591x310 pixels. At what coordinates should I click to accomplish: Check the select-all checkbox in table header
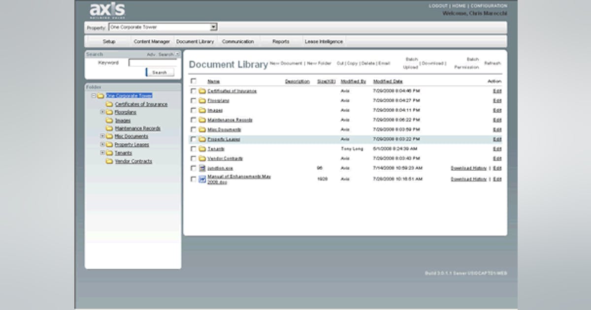click(x=193, y=81)
